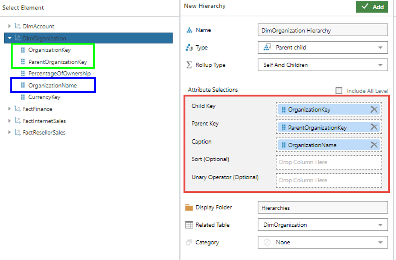
Task: Clear OrganizationName from Caption field
Action: point(374,145)
